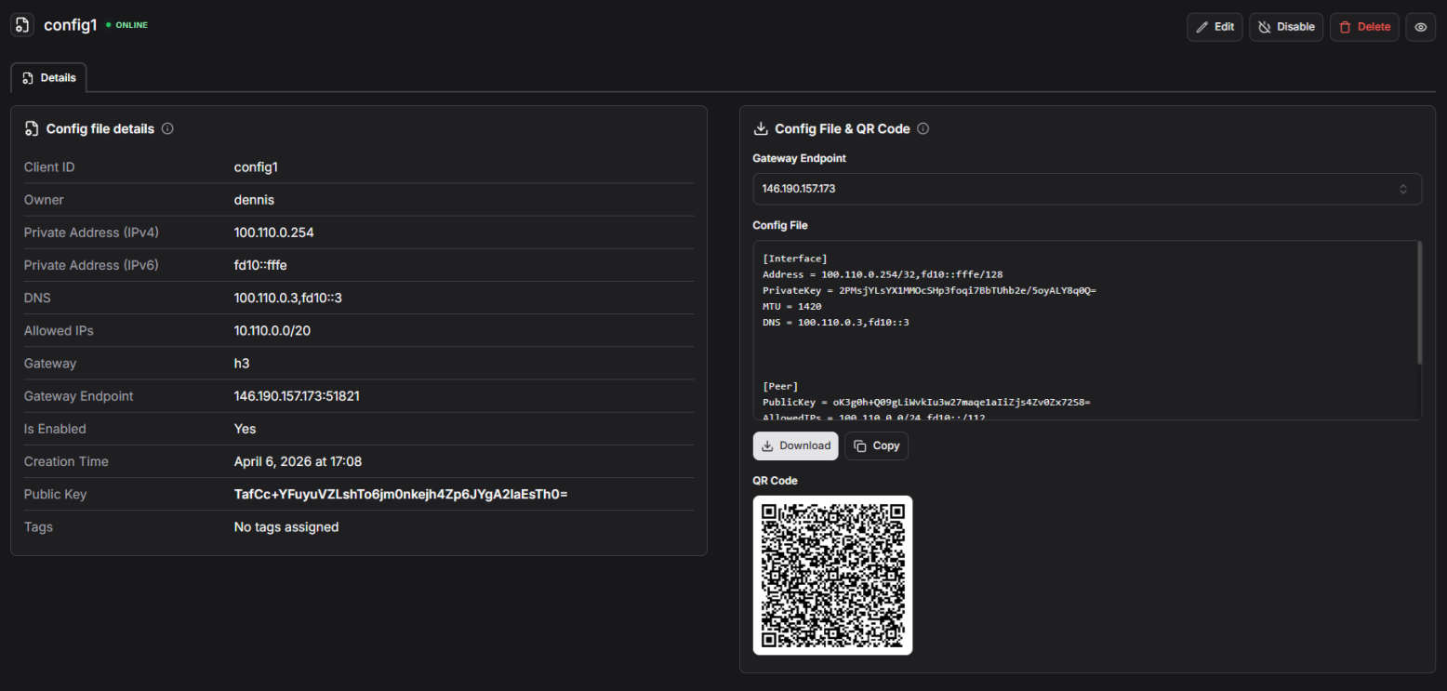Screen dimensions: 1447x691
Task: Disable the config1 peer
Action: [1286, 26]
